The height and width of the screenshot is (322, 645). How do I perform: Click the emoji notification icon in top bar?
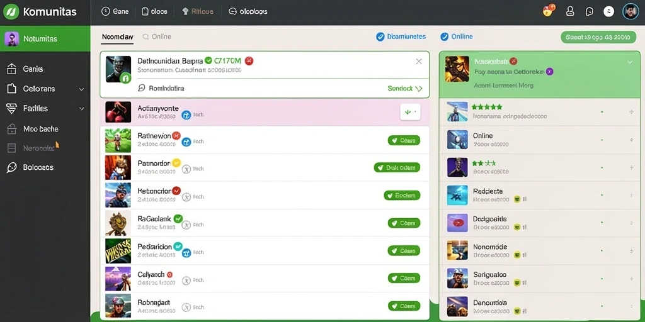pyautogui.click(x=549, y=11)
